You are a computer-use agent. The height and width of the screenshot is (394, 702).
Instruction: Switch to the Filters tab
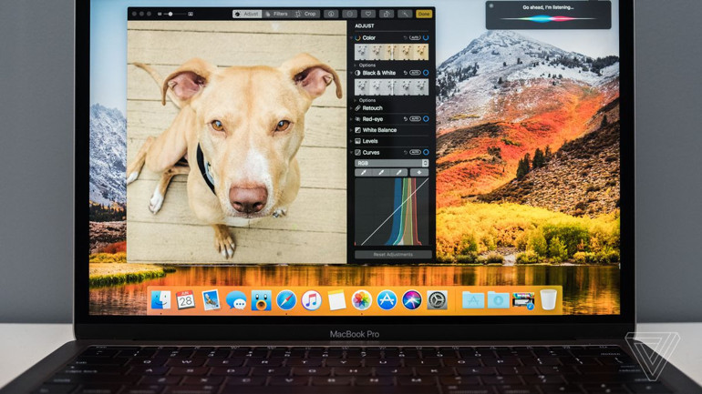[276, 14]
